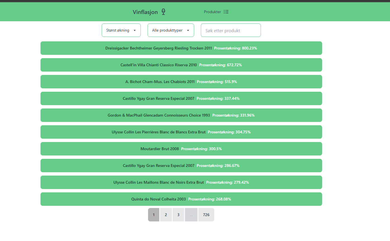390x241 pixels.
Task: Expand the Alle produkttyper filter dropdown
Action: (170, 30)
